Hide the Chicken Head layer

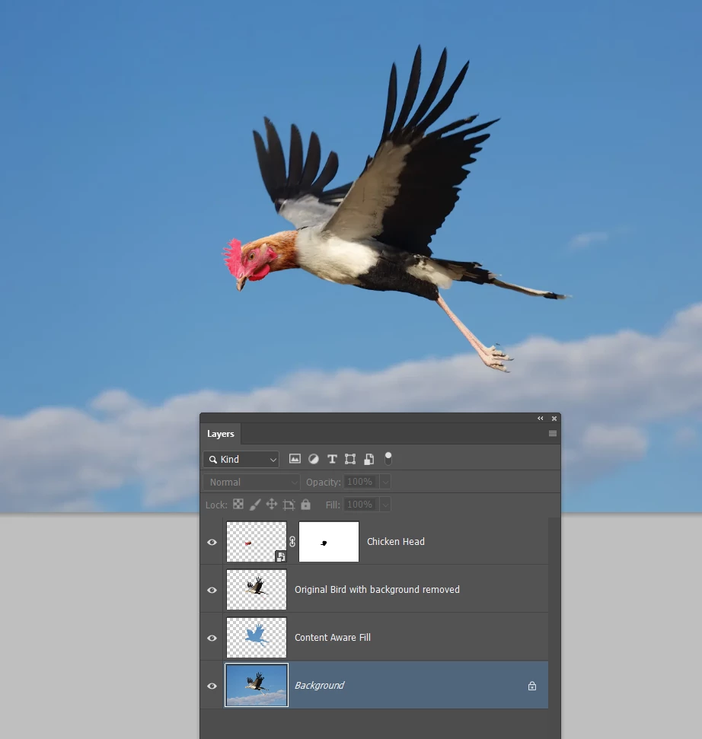[212, 542]
